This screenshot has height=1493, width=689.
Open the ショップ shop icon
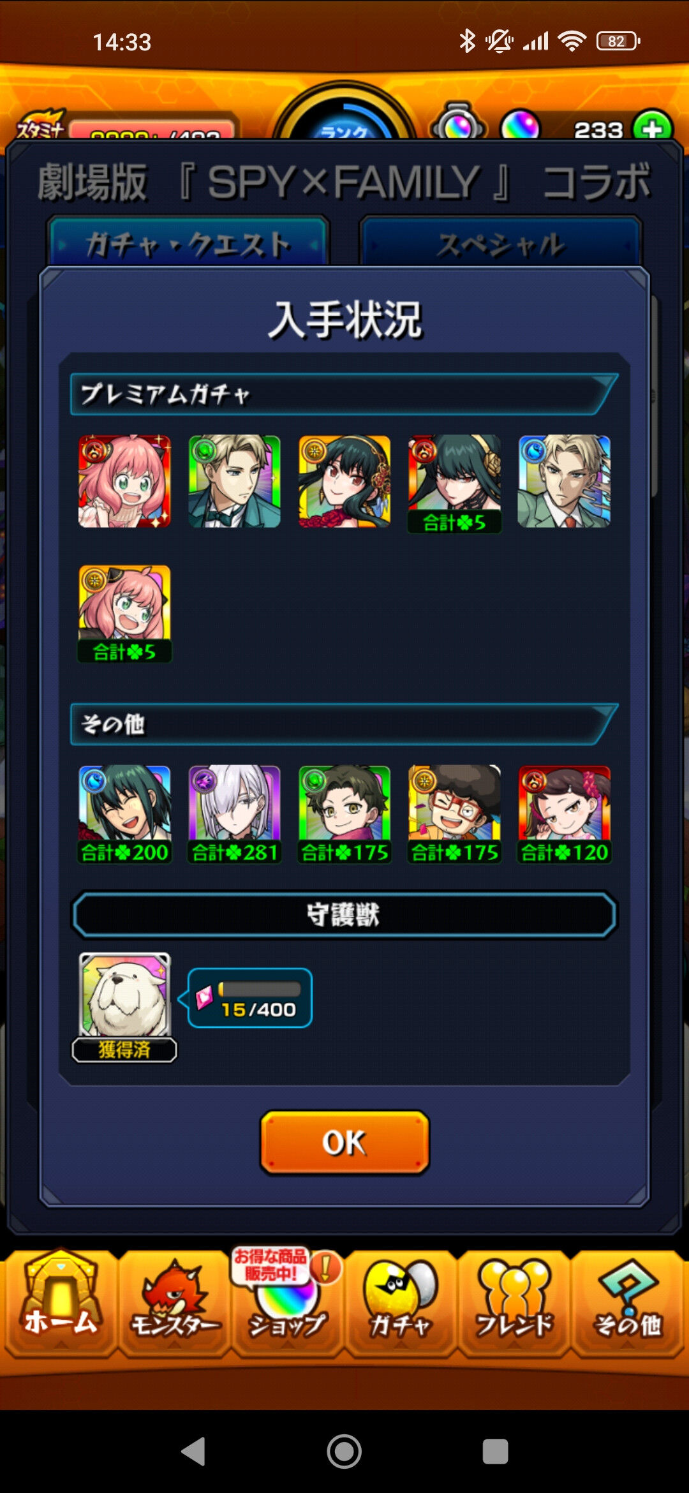click(x=287, y=1303)
